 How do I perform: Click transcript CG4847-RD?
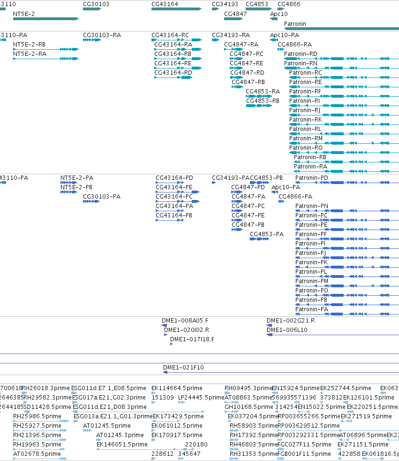click(x=247, y=73)
